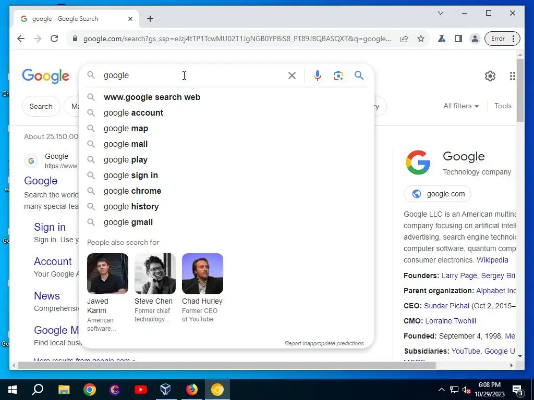Reload the page with refresh icon
This screenshot has height=400, width=534.
pyautogui.click(x=54, y=39)
